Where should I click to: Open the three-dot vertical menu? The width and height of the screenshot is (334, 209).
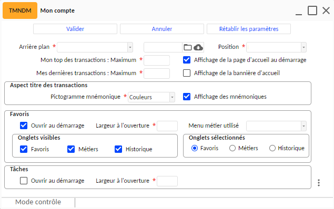click(319, 183)
